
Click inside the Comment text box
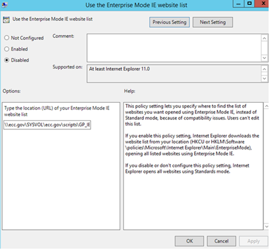pos(174,48)
